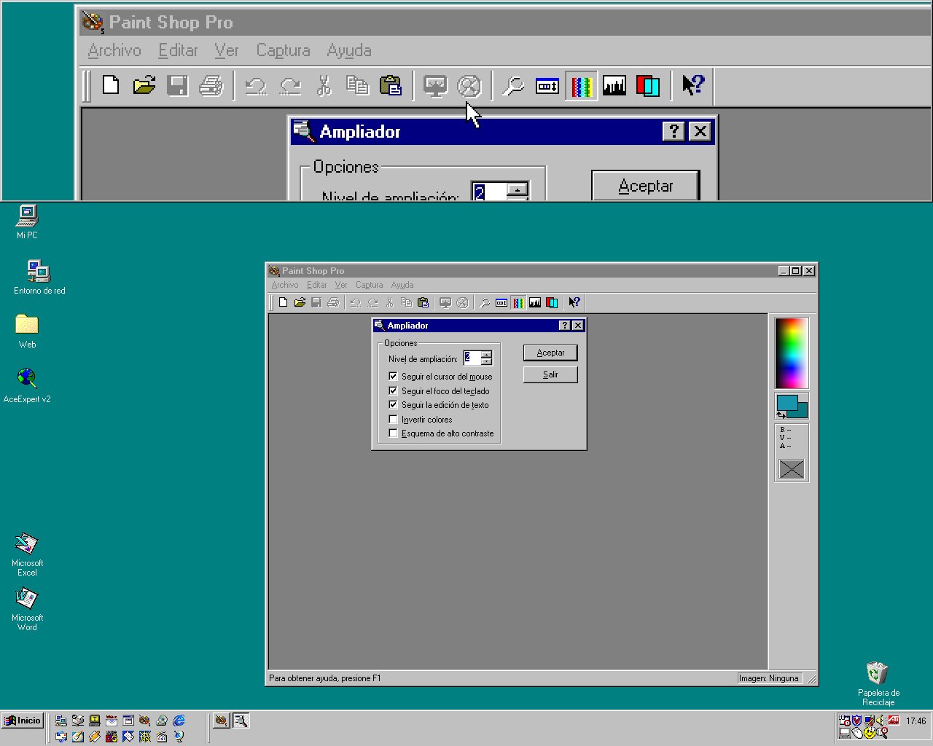
Task: Click the Salir button in Ampliador dialog
Action: [550, 374]
